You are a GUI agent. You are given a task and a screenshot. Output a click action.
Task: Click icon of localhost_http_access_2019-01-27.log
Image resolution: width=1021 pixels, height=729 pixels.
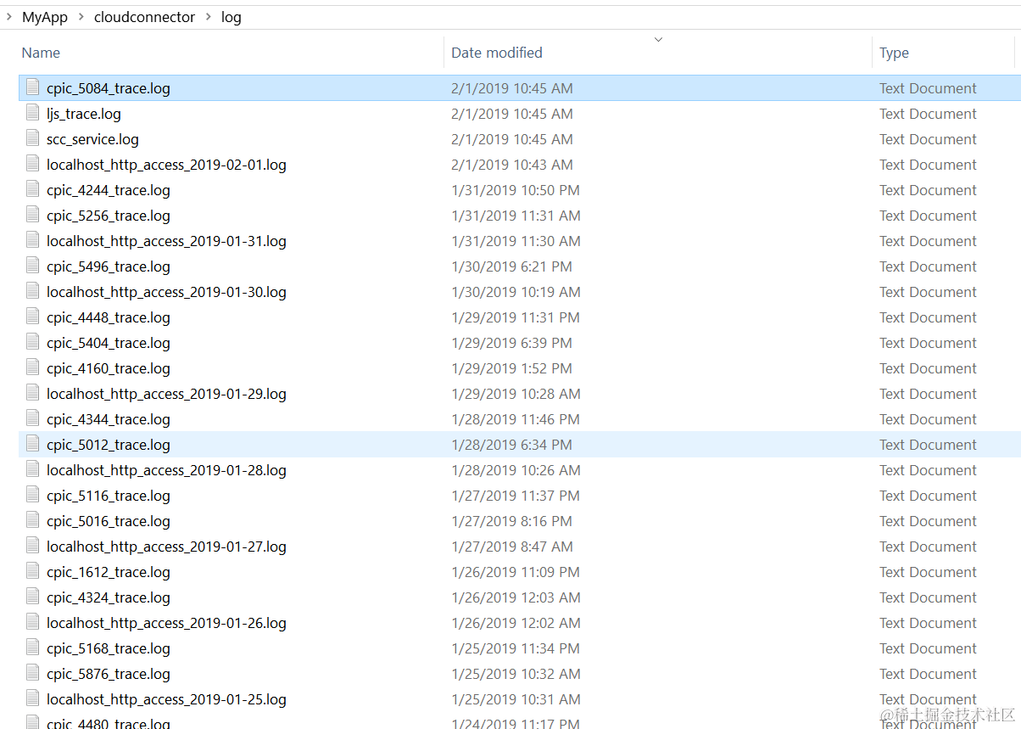coord(33,546)
